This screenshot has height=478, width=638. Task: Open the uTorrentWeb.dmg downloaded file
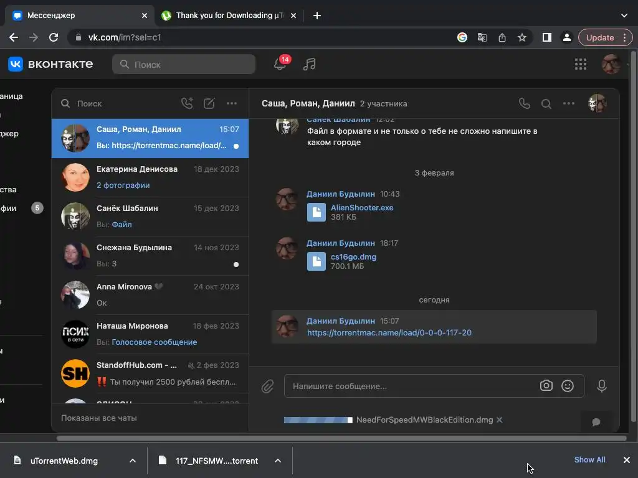(x=64, y=461)
